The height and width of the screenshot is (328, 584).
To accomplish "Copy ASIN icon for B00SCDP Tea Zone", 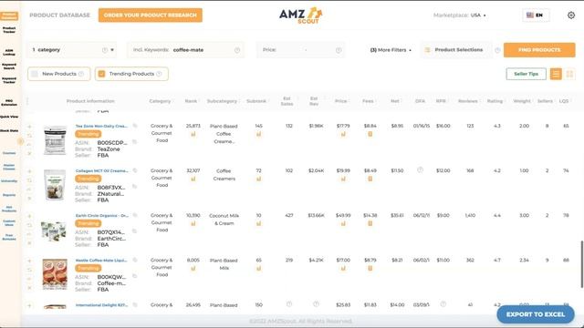I will click(x=134, y=142).
